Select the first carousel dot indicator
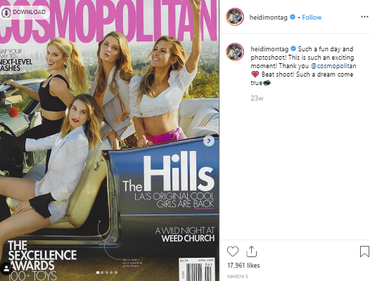 pos(98,273)
